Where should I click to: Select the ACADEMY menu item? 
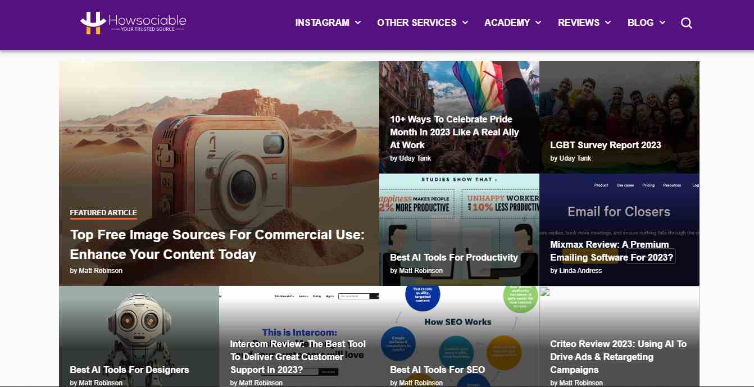(507, 23)
